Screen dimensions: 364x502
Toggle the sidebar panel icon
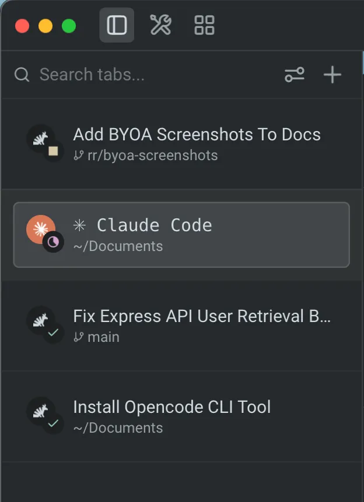pos(117,25)
